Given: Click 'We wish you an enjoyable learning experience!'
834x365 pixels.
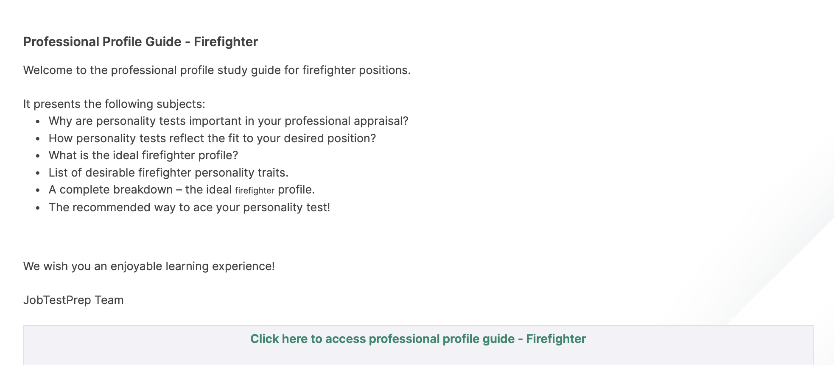Looking at the screenshot, I should pos(149,266).
